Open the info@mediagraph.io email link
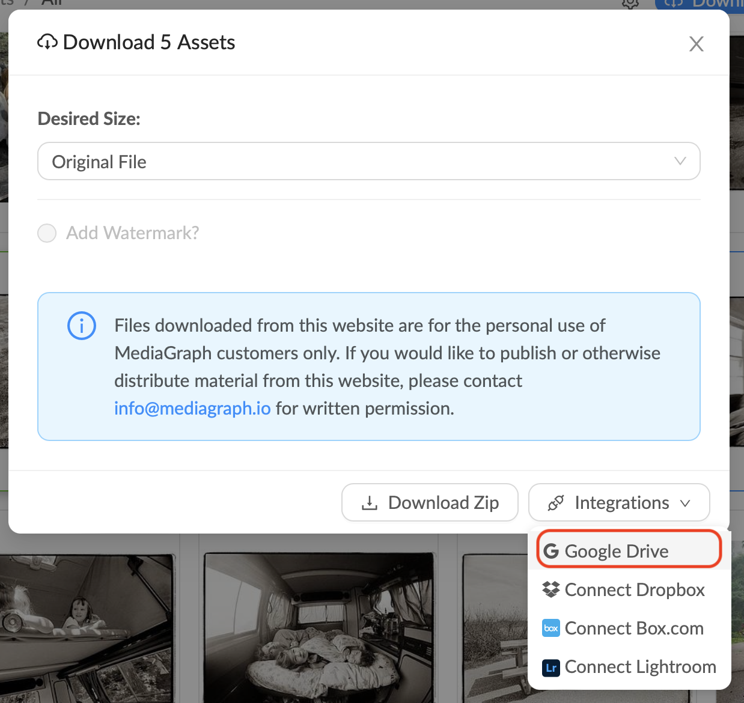The width and height of the screenshot is (744, 703). click(x=192, y=409)
